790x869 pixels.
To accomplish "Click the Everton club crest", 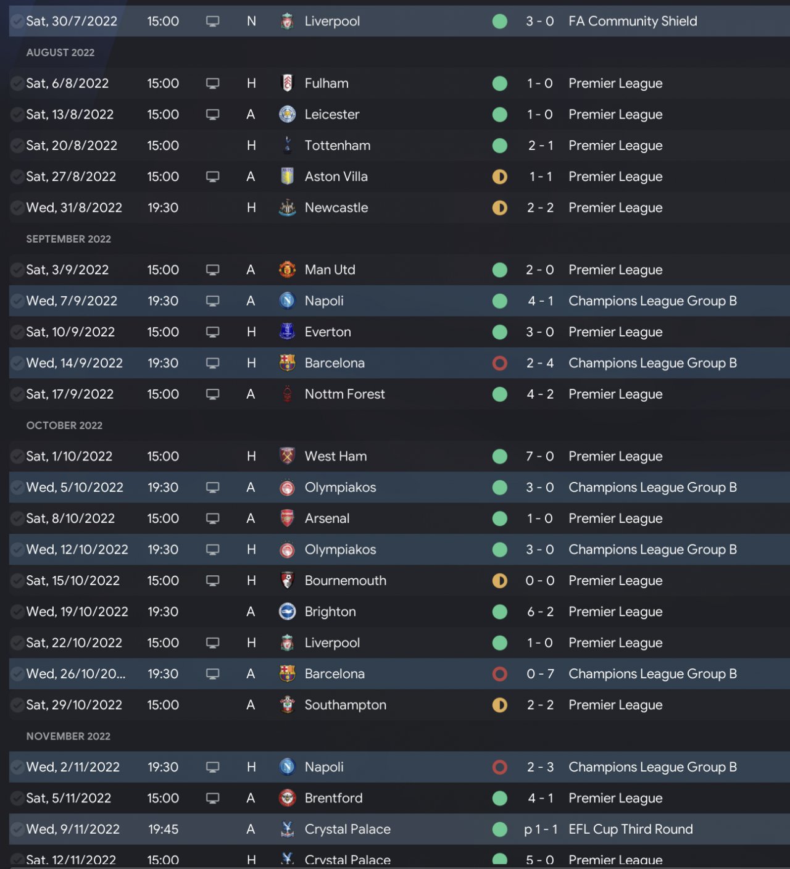I will (x=287, y=332).
